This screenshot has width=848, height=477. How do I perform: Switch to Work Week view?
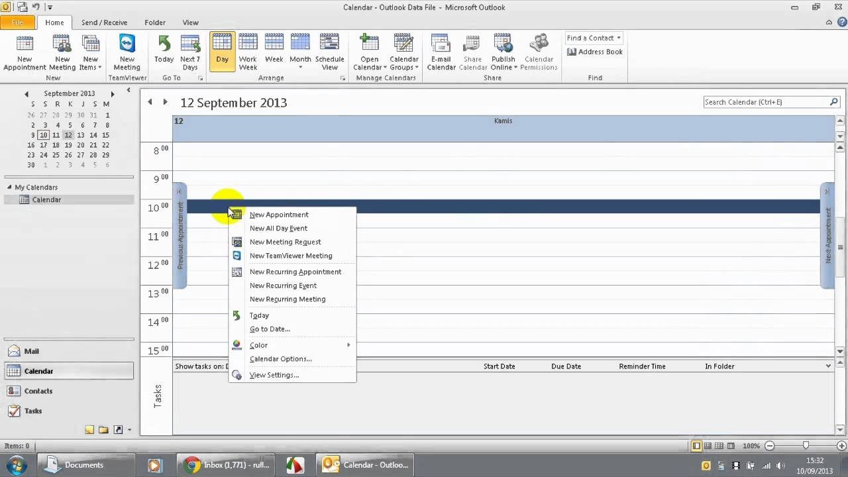[x=248, y=53]
